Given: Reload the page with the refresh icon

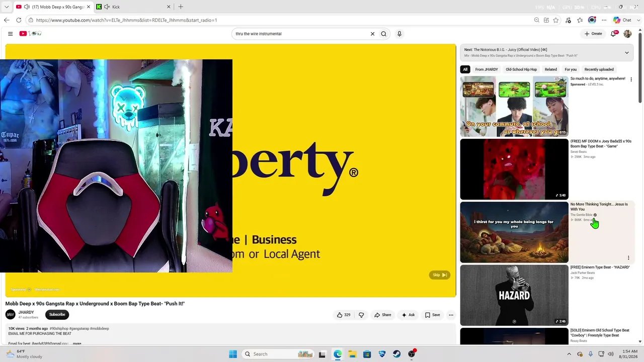Looking at the screenshot, I should pos(19,20).
